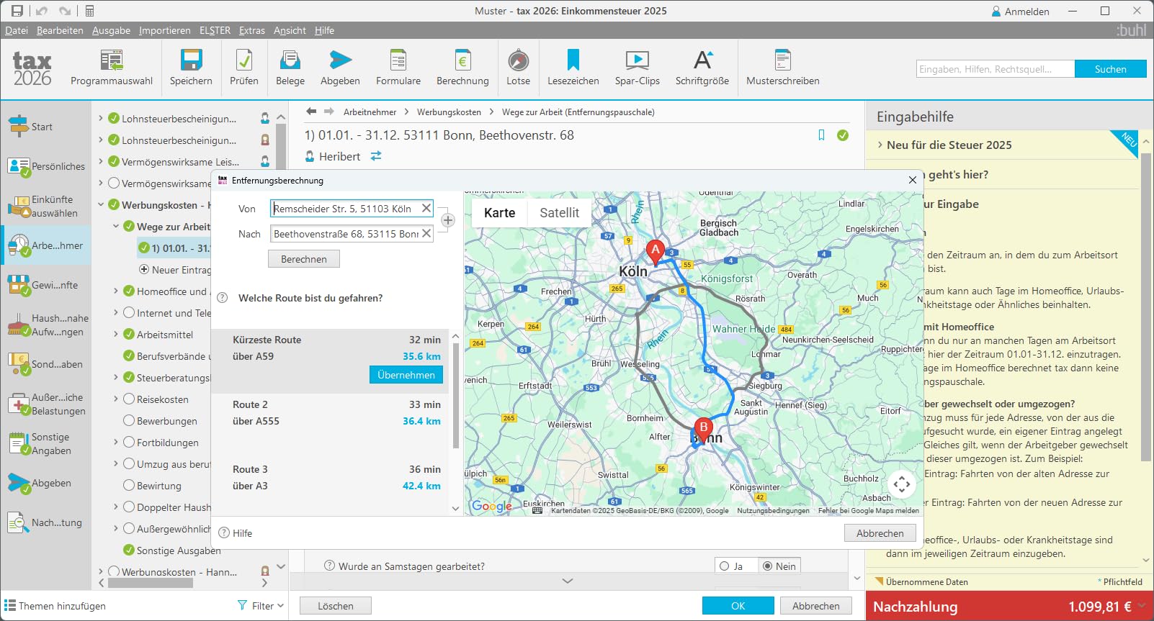Click the Abgeben paper plane toolbar icon
This screenshot has width=1154, height=621.
340,60
